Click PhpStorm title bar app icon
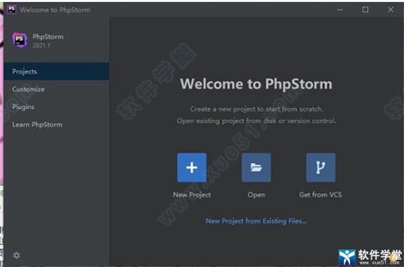This screenshot has height=267, width=404. point(11,10)
